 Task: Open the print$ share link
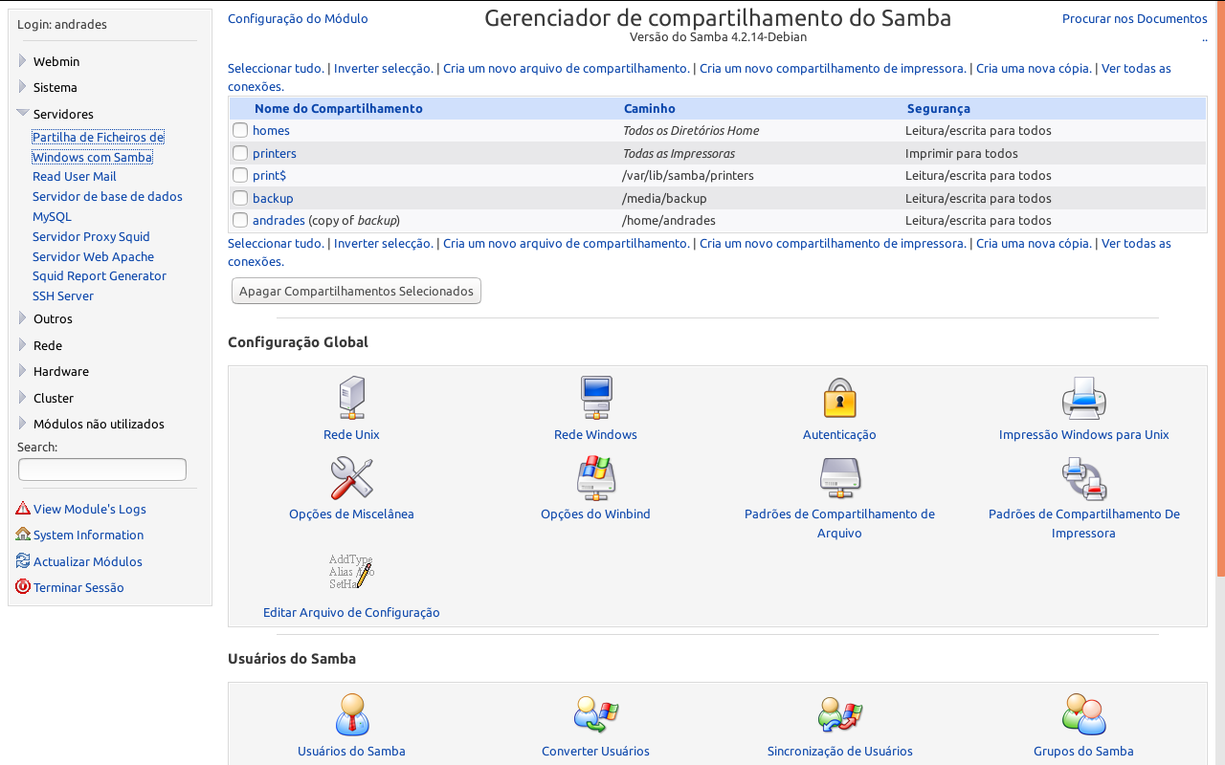pos(269,175)
